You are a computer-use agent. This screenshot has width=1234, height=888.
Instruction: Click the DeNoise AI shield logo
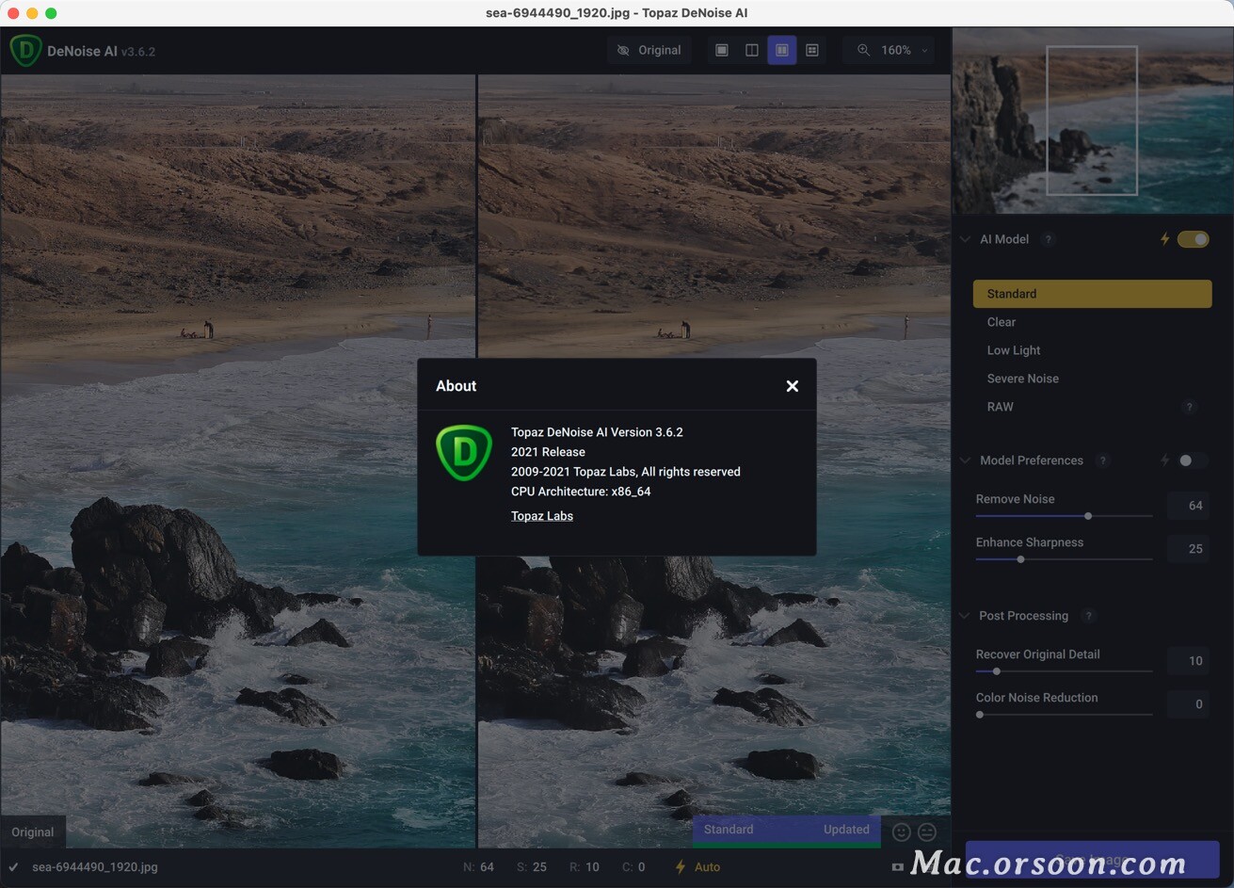[25, 50]
